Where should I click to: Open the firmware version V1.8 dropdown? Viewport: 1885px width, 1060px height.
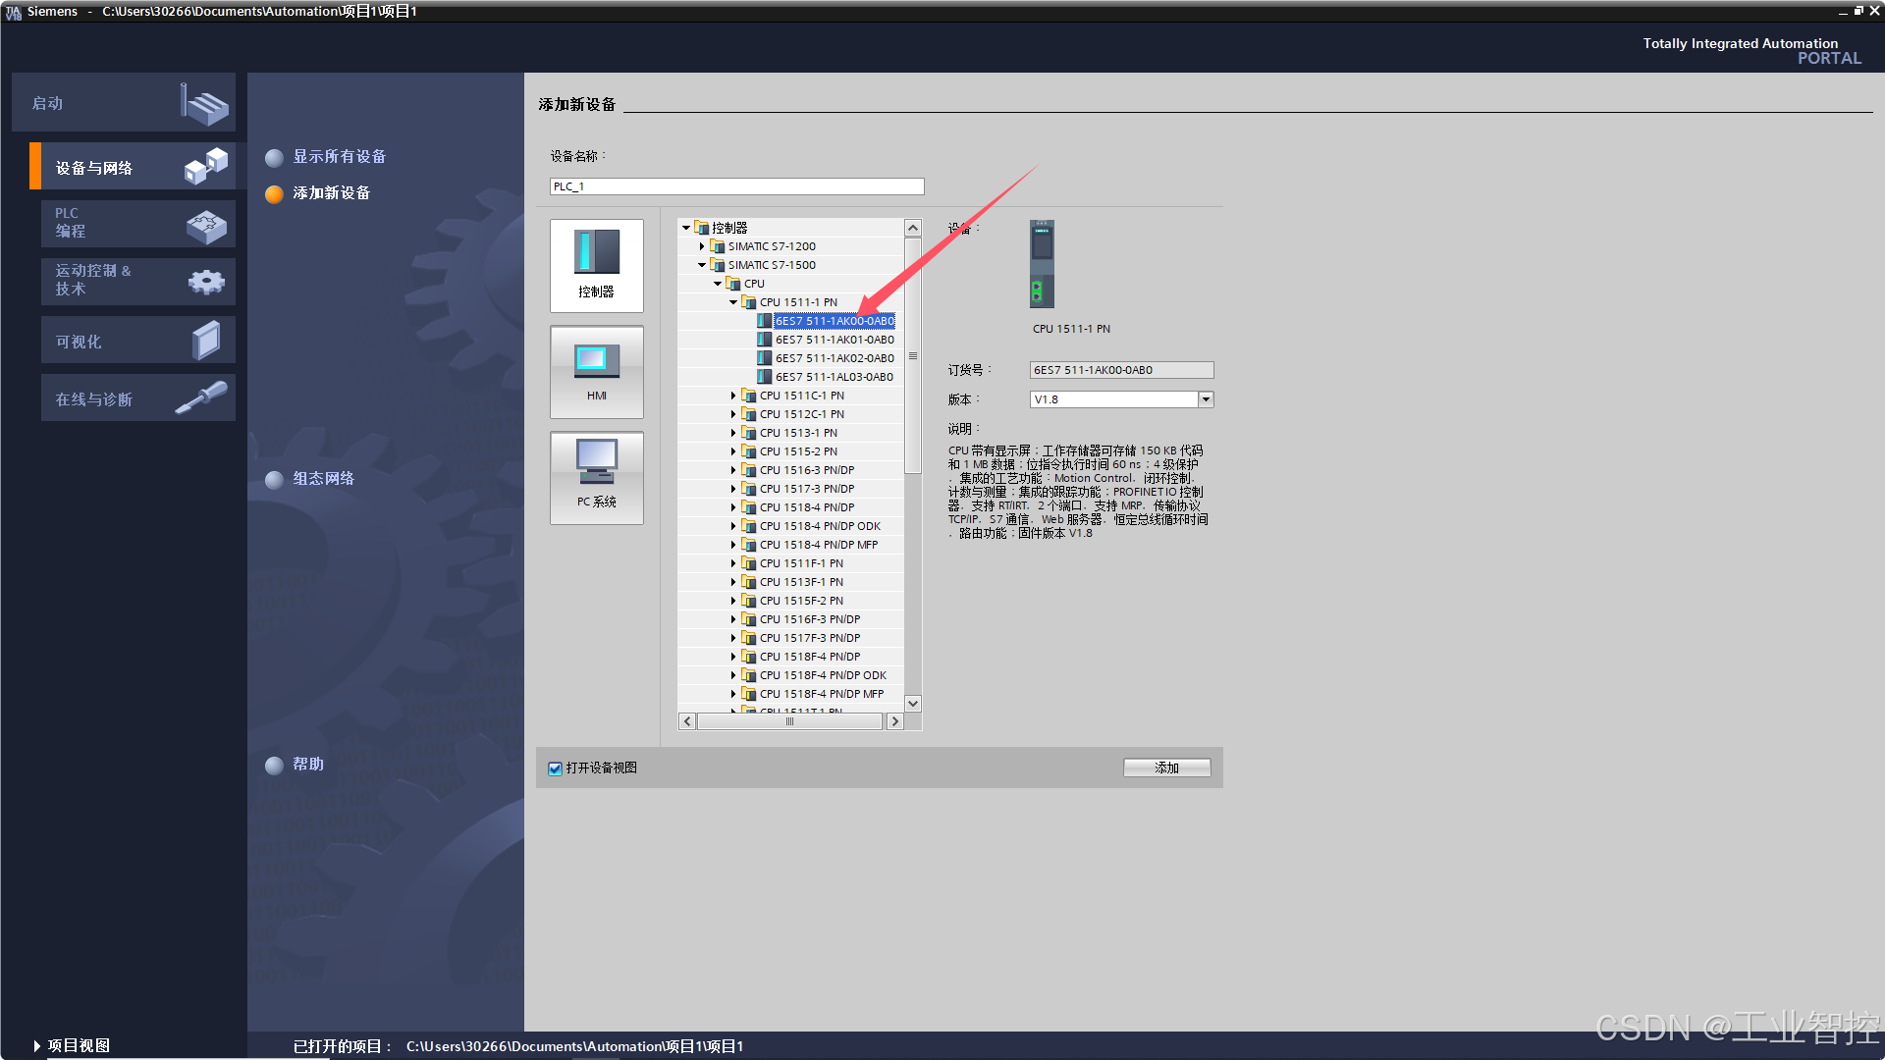pos(1206,399)
